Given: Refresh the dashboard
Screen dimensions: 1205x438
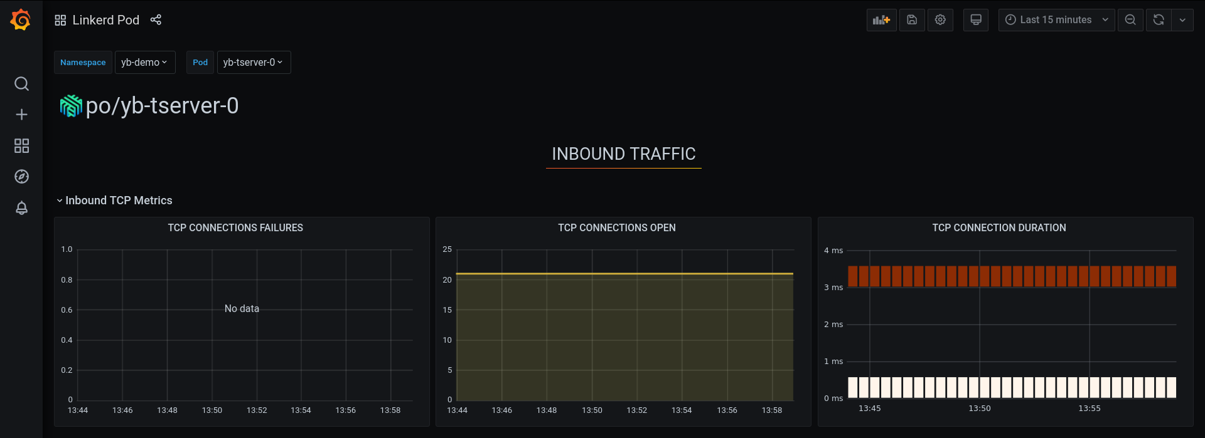Looking at the screenshot, I should [x=1159, y=20].
